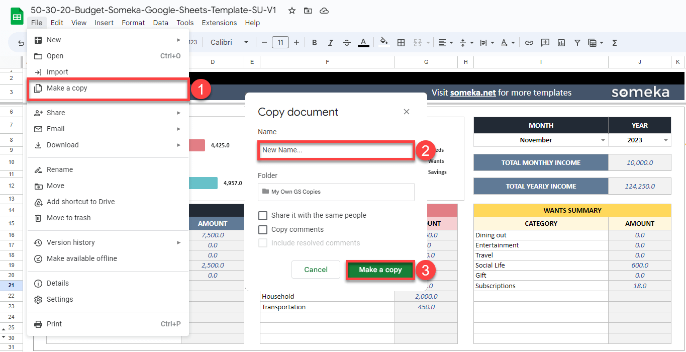
Task: Expand the Email submenu
Action: (x=108, y=129)
